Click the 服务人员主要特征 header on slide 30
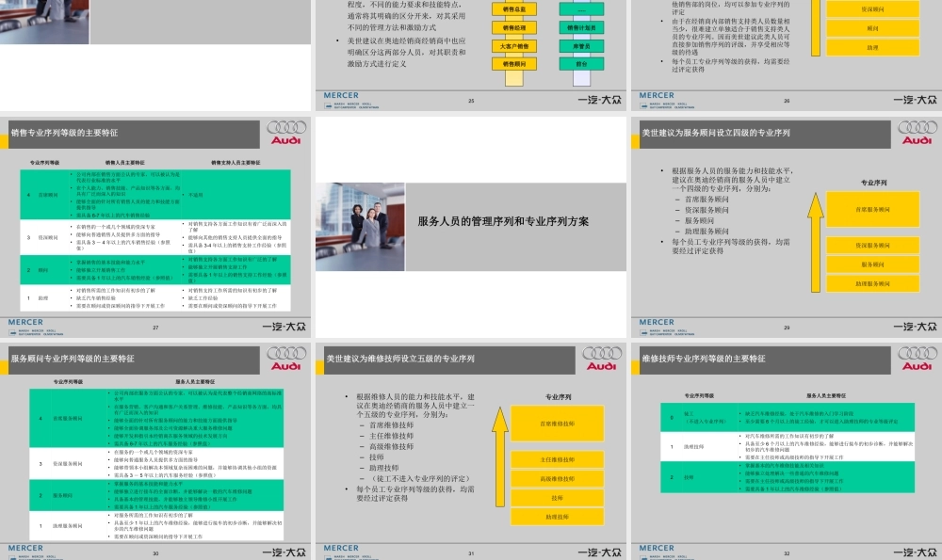Screen dimensions: 942x560 [x=195, y=382]
